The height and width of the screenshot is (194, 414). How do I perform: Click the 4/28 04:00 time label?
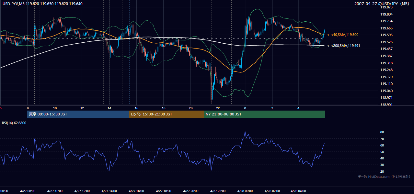(298, 191)
